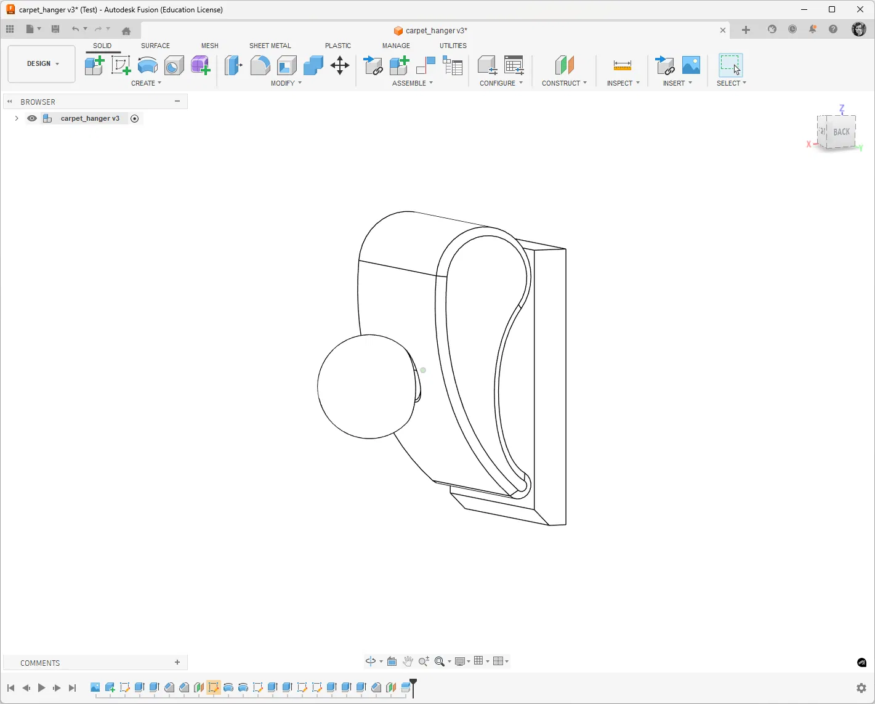Activate the Move/Copy tool
Screen dimensions: 875x704
coord(340,65)
